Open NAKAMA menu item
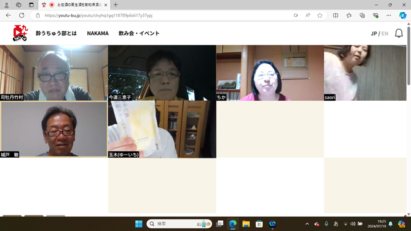The width and height of the screenshot is (411, 231). point(98,33)
